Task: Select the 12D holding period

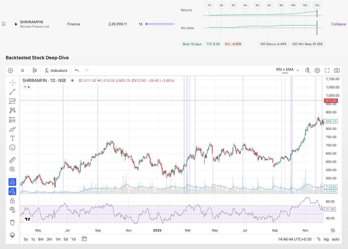Action: [x=305, y=5]
